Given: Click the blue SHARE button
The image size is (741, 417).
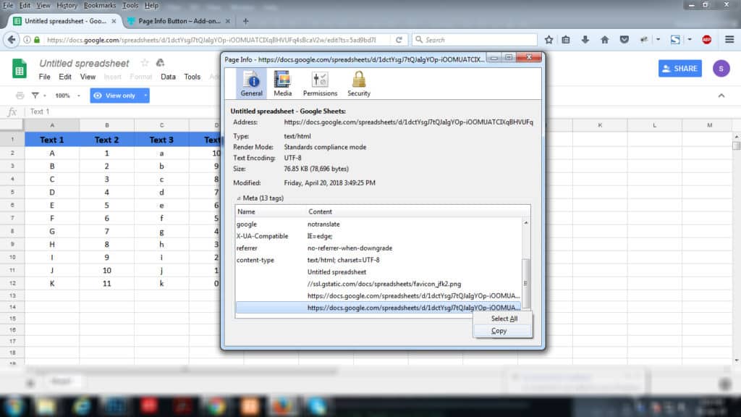Looking at the screenshot, I should (680, 69).
